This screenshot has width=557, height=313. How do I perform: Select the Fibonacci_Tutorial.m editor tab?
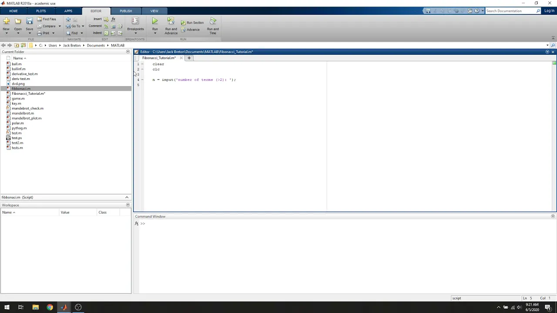pyautogui.click(x=159, y=58)
